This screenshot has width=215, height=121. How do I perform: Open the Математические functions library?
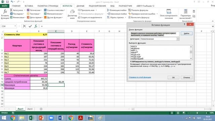pos(54,14)
